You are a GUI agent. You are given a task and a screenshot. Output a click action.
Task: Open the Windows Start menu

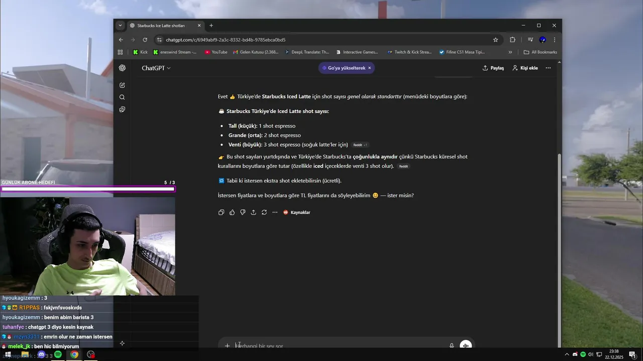click(x=9, y=354)
